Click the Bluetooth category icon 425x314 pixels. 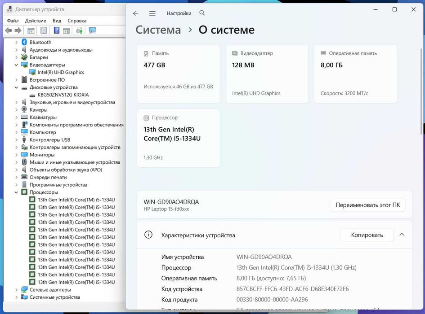point(24,42)
